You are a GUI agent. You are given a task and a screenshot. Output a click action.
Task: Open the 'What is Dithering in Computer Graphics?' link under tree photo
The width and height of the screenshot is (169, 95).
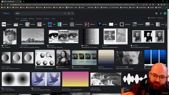point(30,47)
